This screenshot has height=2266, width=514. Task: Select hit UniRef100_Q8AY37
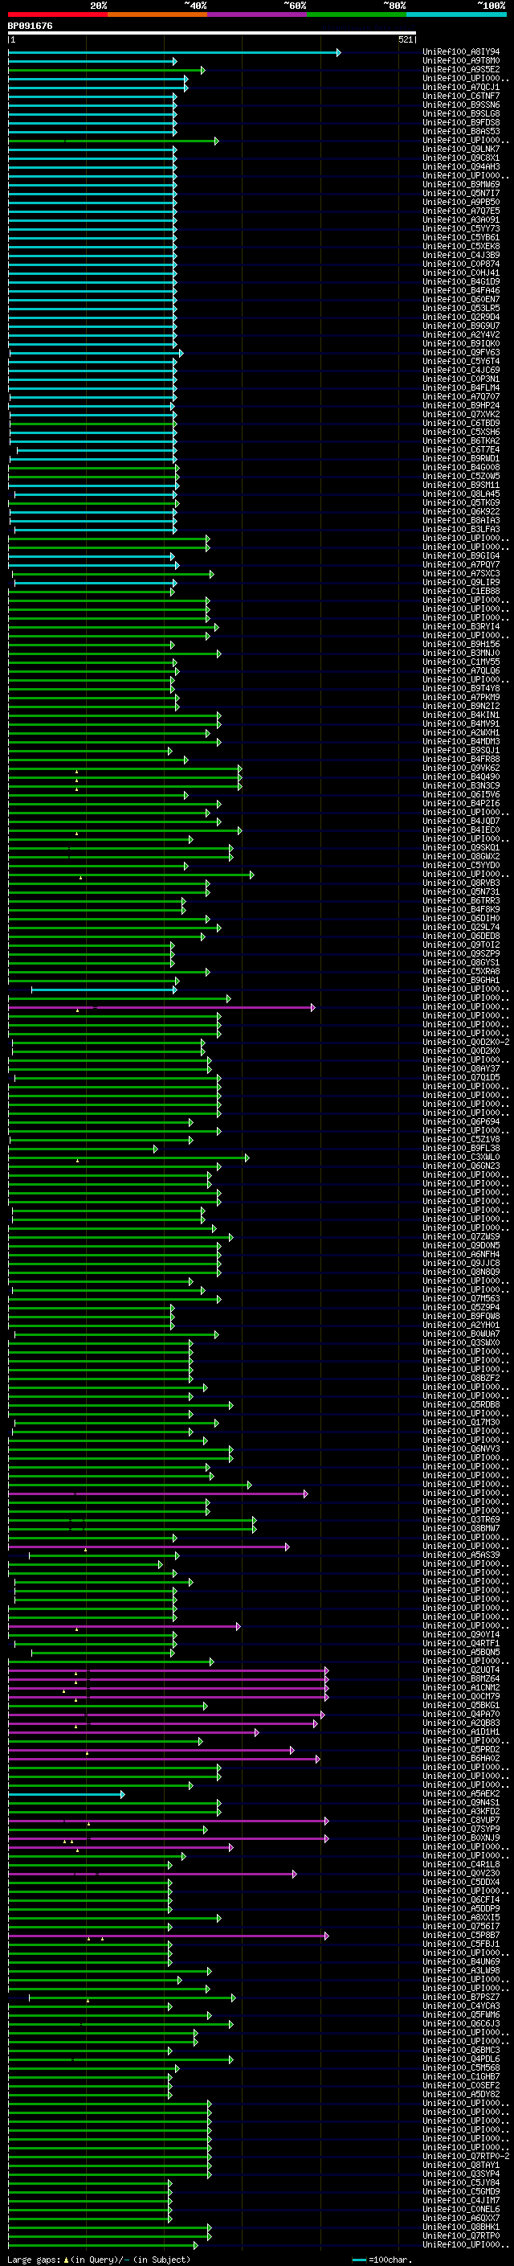[460, 1069]
